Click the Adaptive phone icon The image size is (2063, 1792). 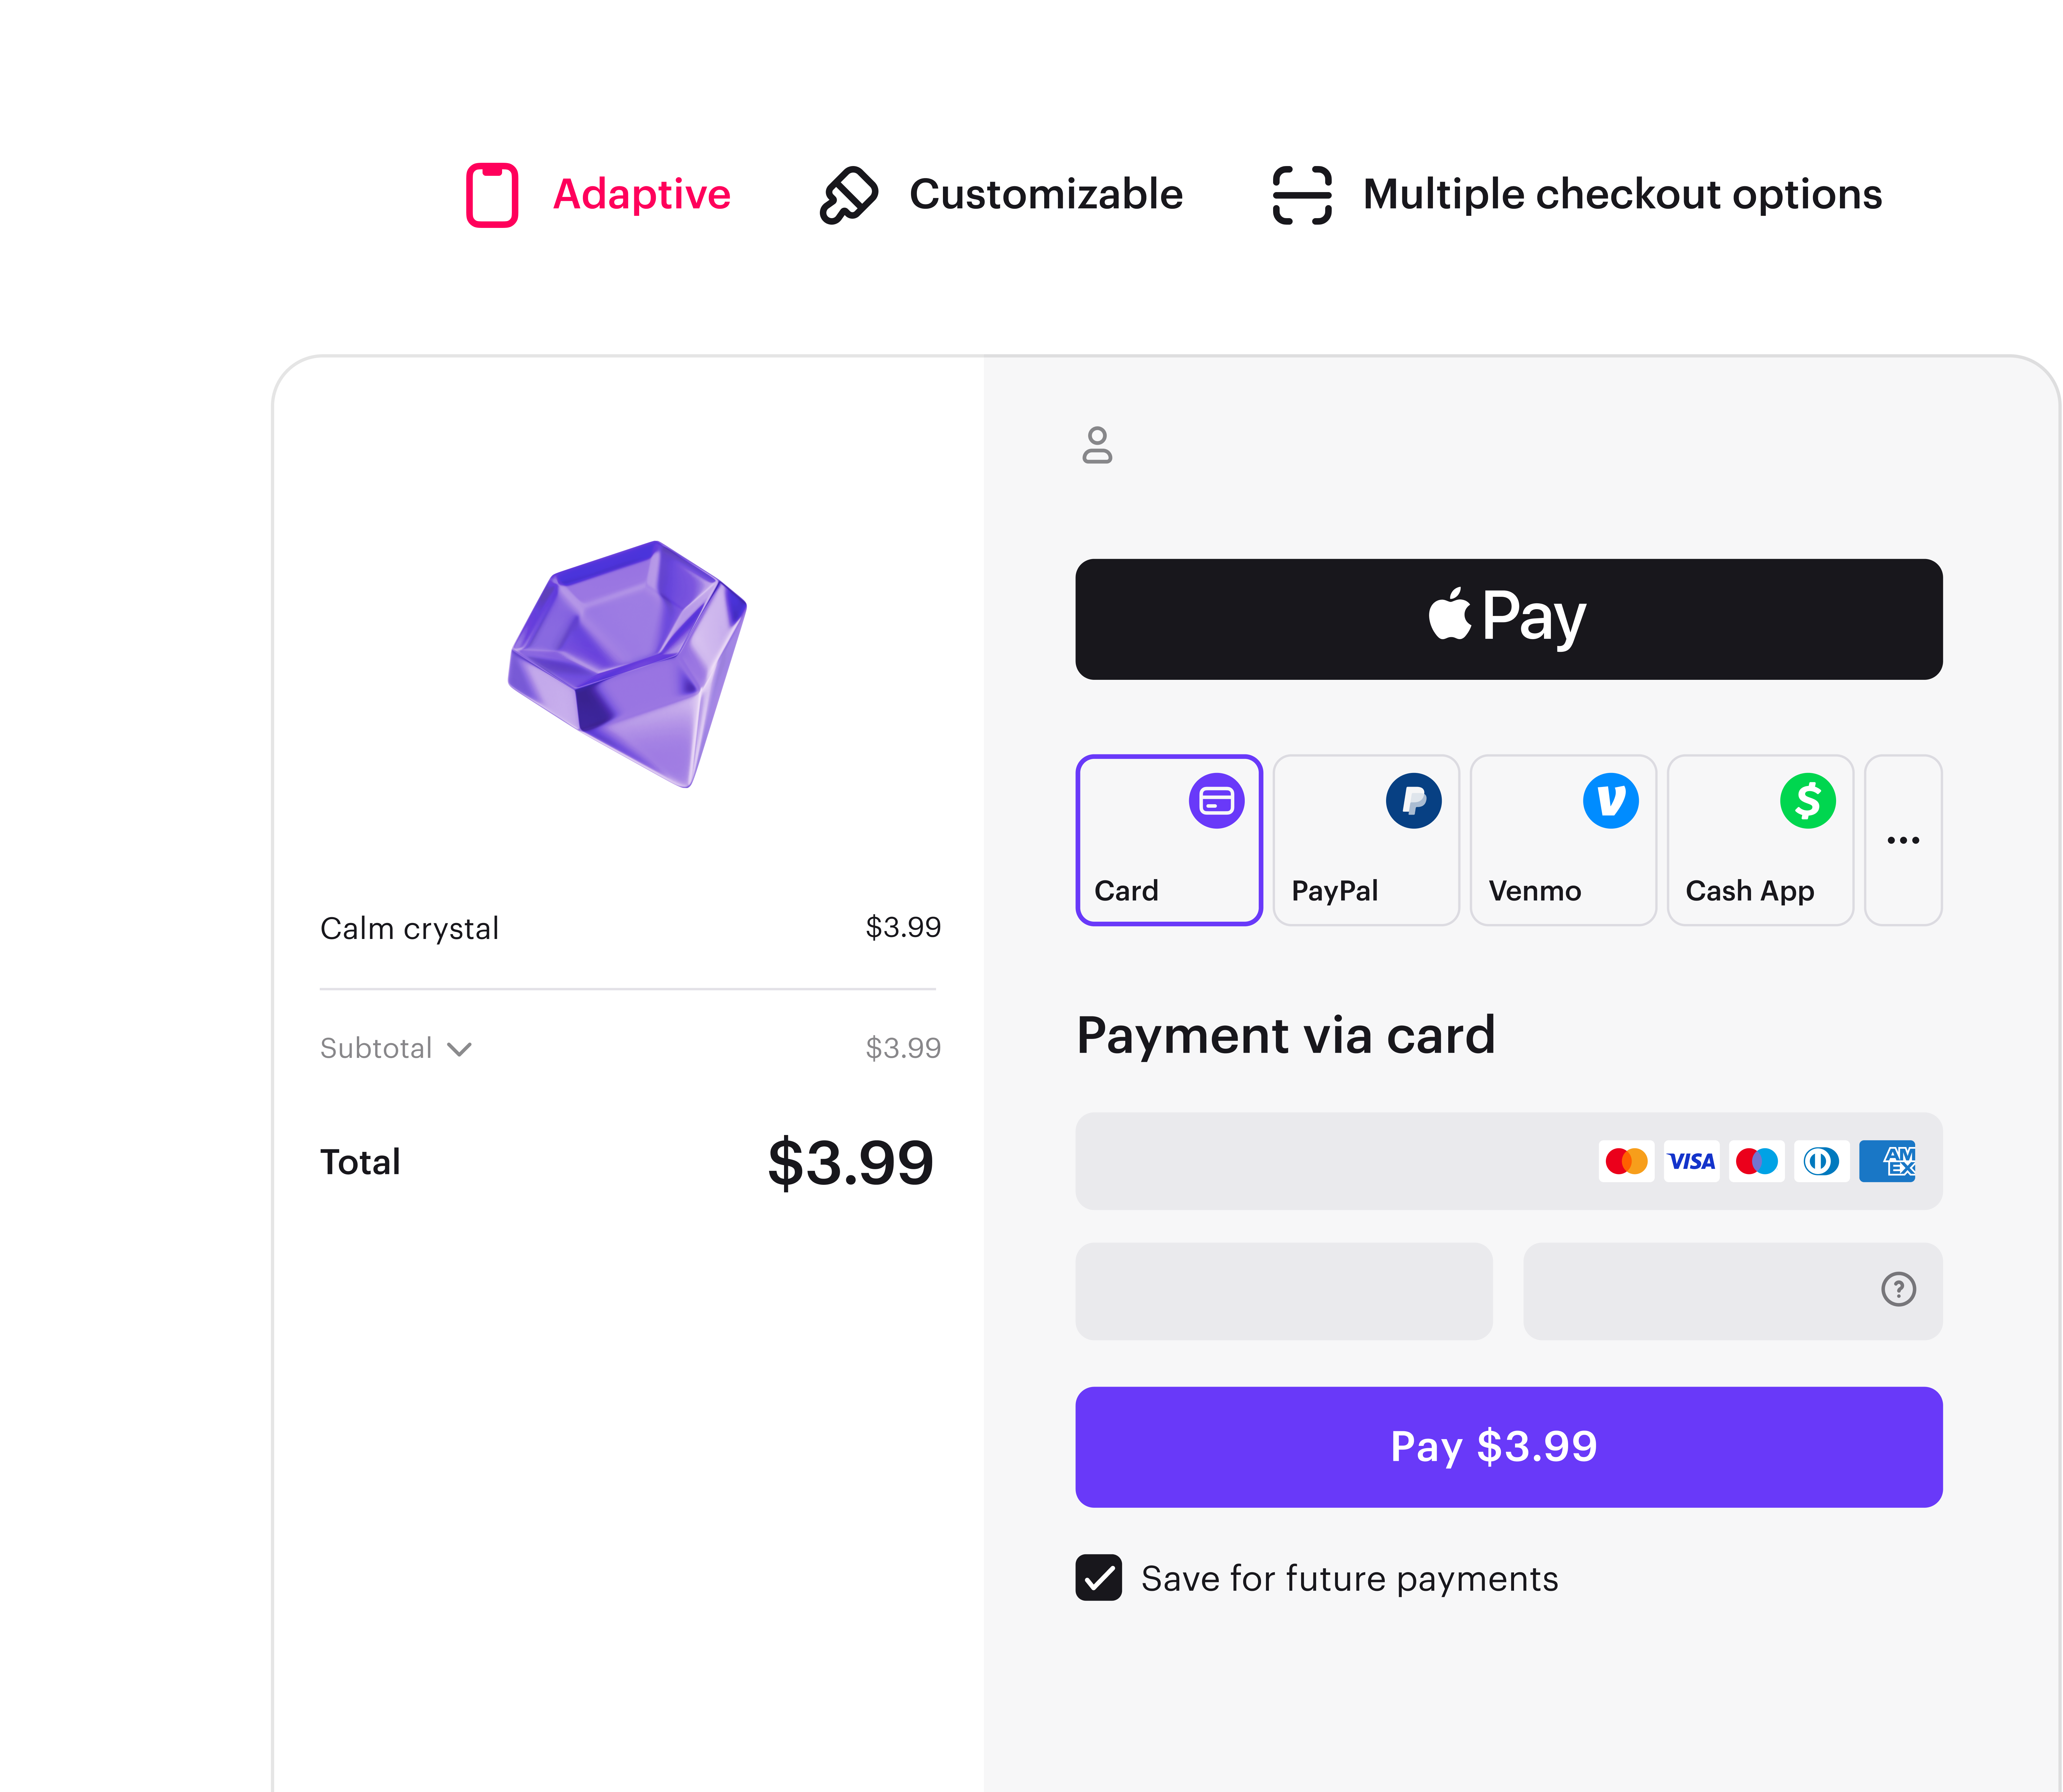tap(492, 195)
